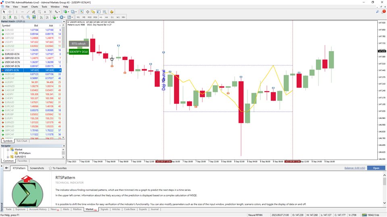
Task: Select the equidistant channel tool
Action: coord(33,12)
